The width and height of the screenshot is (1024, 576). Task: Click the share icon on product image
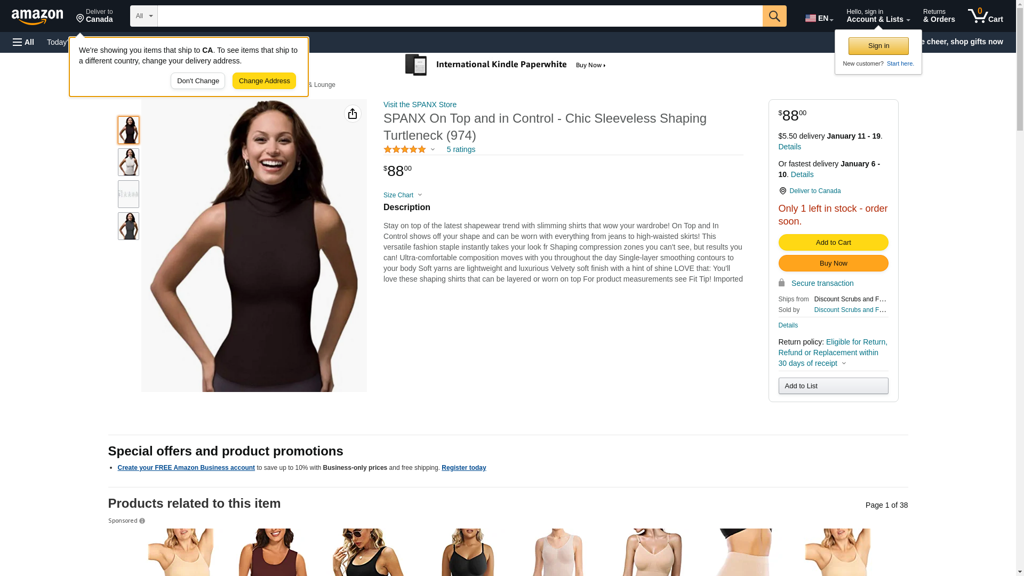point(353,114)
